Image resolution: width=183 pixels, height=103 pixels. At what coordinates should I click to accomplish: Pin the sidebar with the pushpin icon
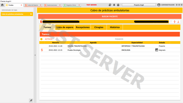click(x=31, y=100)
